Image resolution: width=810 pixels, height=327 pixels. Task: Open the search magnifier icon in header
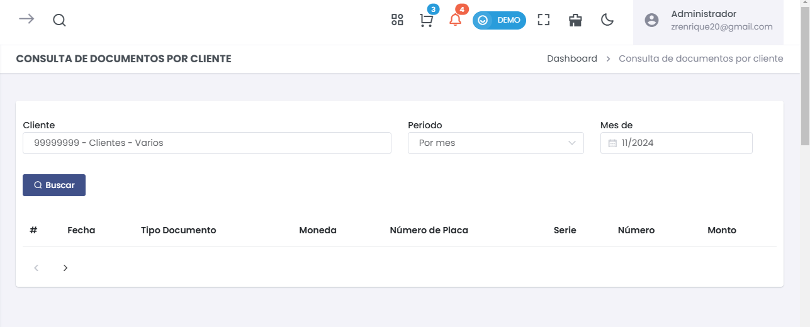(x=59, y=20)
